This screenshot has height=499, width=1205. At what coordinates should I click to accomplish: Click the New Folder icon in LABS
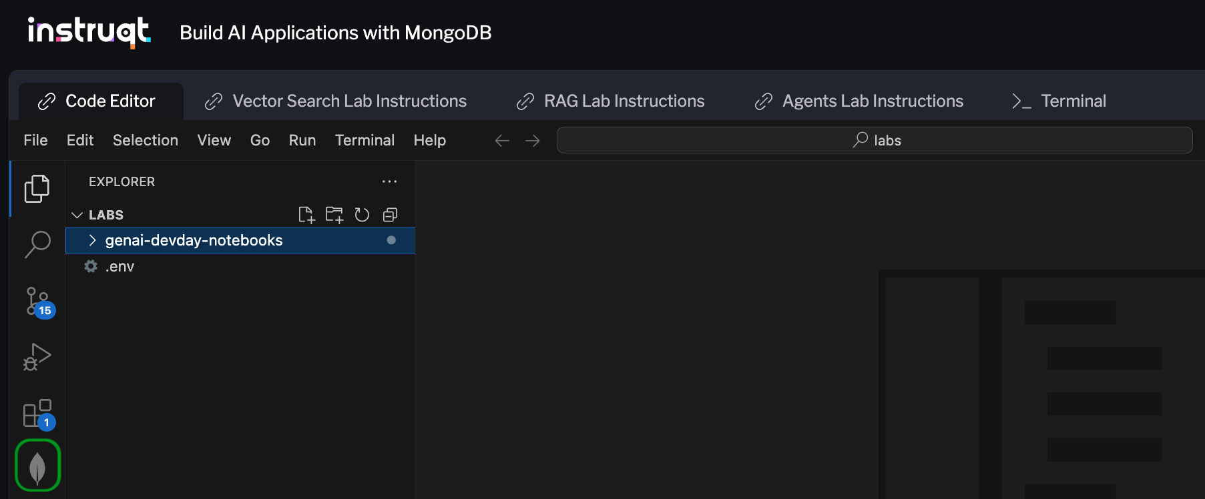(334, 215)
